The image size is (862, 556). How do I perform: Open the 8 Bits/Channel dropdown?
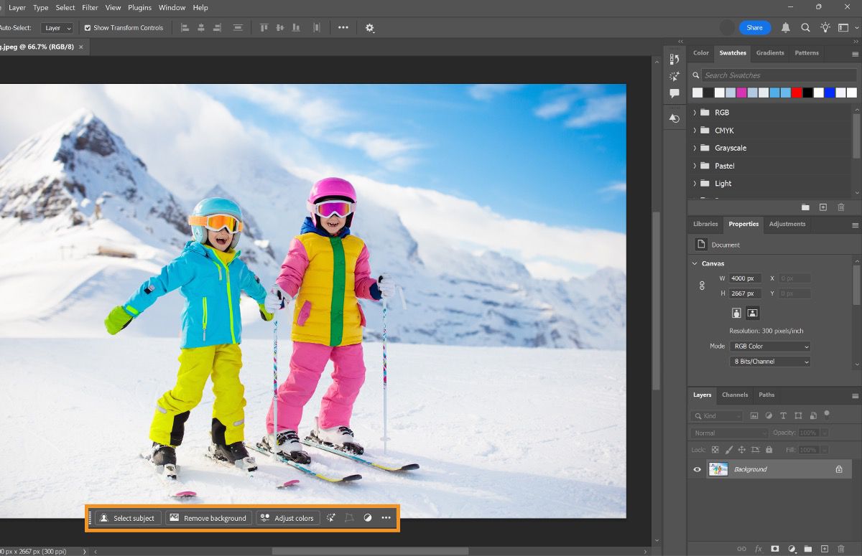[x=769, y=362]
